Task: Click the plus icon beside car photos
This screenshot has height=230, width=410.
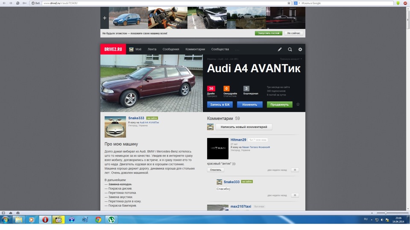Action: pyautogui.click(x=105, y=18)
